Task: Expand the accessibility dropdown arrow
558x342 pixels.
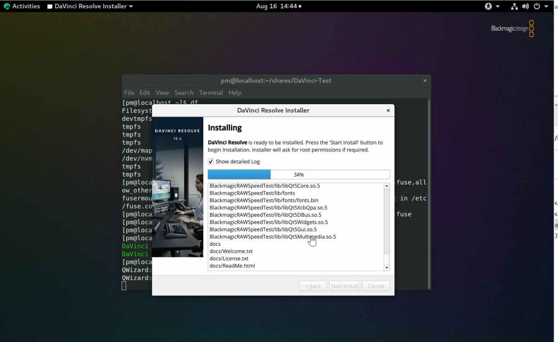Action: [497, 6]
